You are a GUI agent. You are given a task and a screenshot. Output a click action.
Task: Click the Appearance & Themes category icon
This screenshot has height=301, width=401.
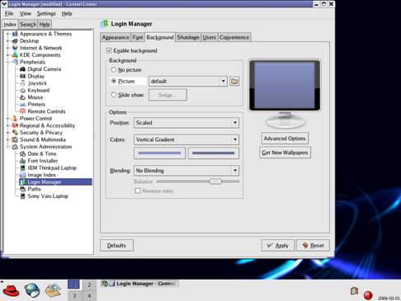click(15, 34)
